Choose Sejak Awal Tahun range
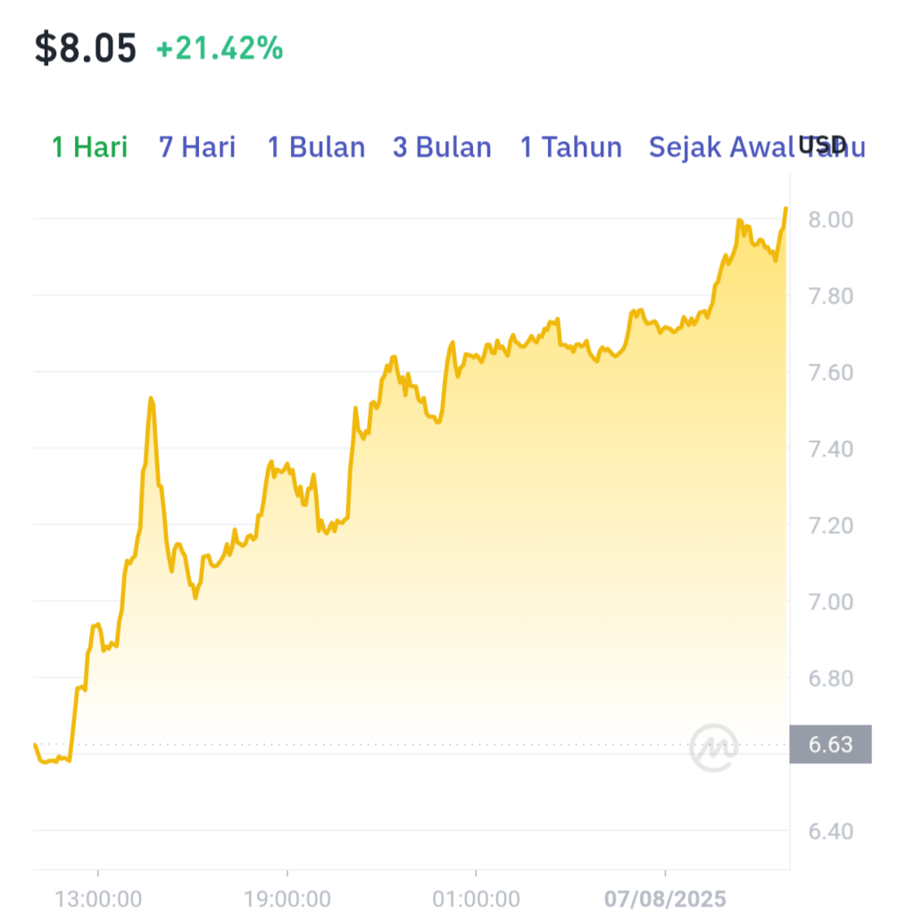The image size is (906, 914). pos(757,147)
